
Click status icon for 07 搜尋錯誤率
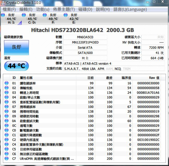(x=7, y=107)
